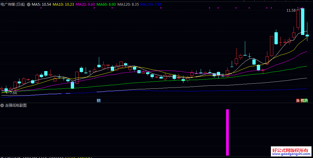Click the magenta MA20: 9.60 label
The image size is (313, 158).
click(x=85, y=4)
